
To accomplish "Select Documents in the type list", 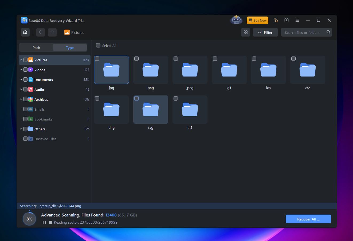I will point(55,79).
